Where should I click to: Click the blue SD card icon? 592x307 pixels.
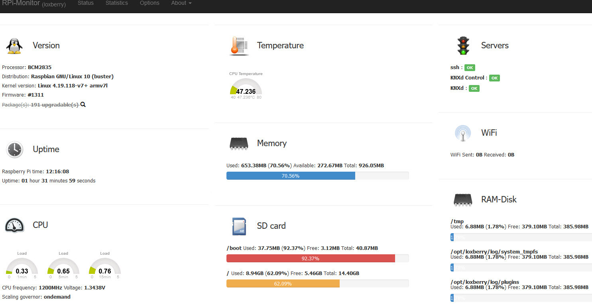[x=239, y=226]
